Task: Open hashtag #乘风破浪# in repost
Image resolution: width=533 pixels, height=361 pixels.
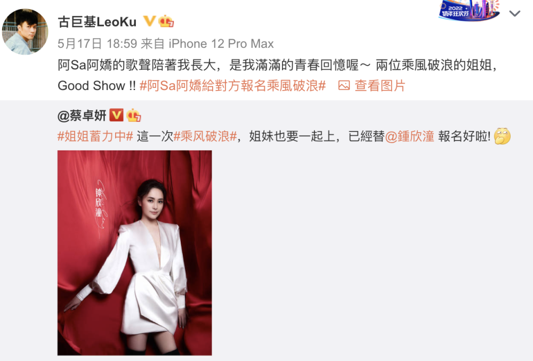Action: coord(205,136)
